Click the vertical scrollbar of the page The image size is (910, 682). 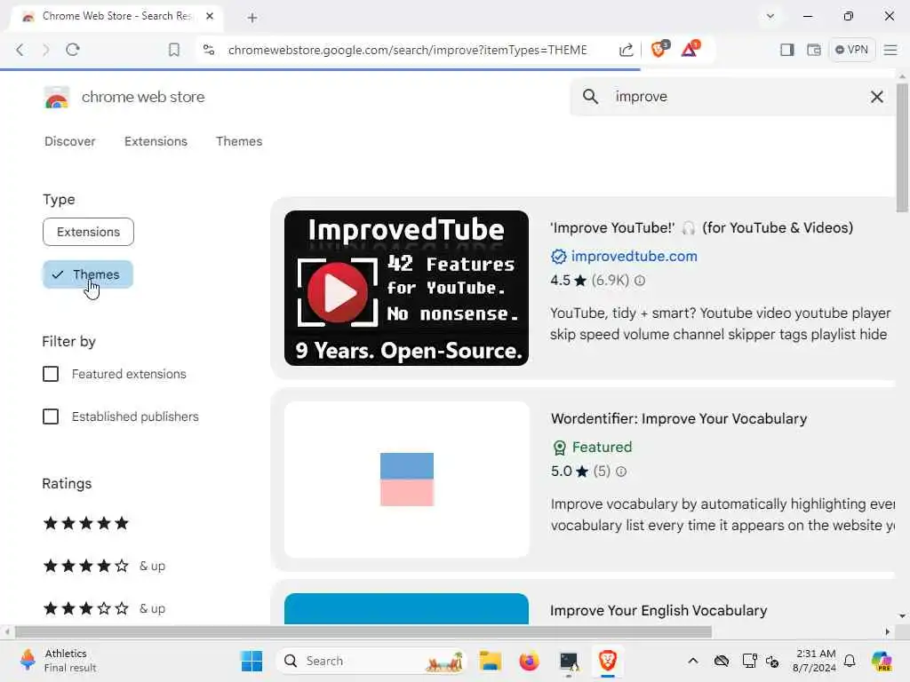click(902, 148)
